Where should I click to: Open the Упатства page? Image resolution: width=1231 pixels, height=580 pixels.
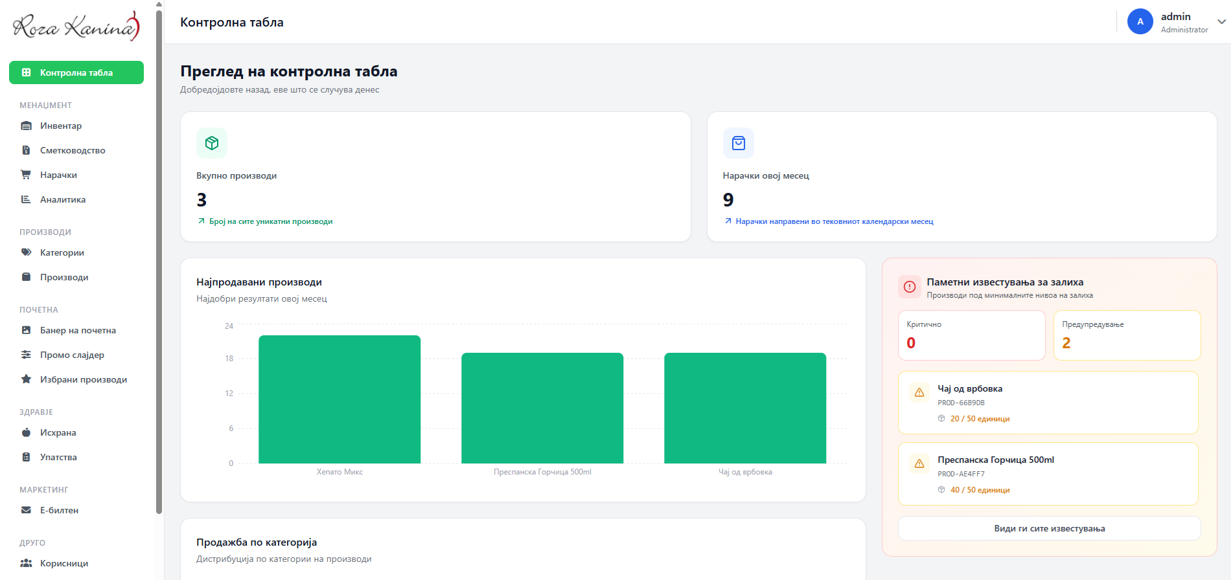click(x=76, y=457)
